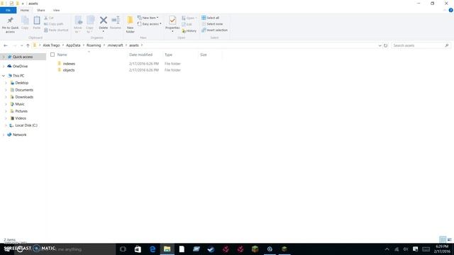Viewport: 454px width, 255px height.
Task: Open the Open dropdown in the ribbon
Action: coord(189,18)
